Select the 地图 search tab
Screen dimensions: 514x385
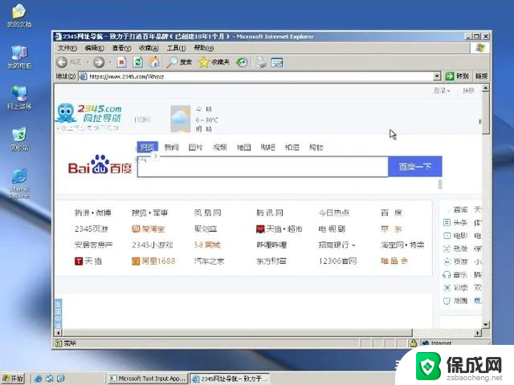pyautogui.click(x=244, y=148)
